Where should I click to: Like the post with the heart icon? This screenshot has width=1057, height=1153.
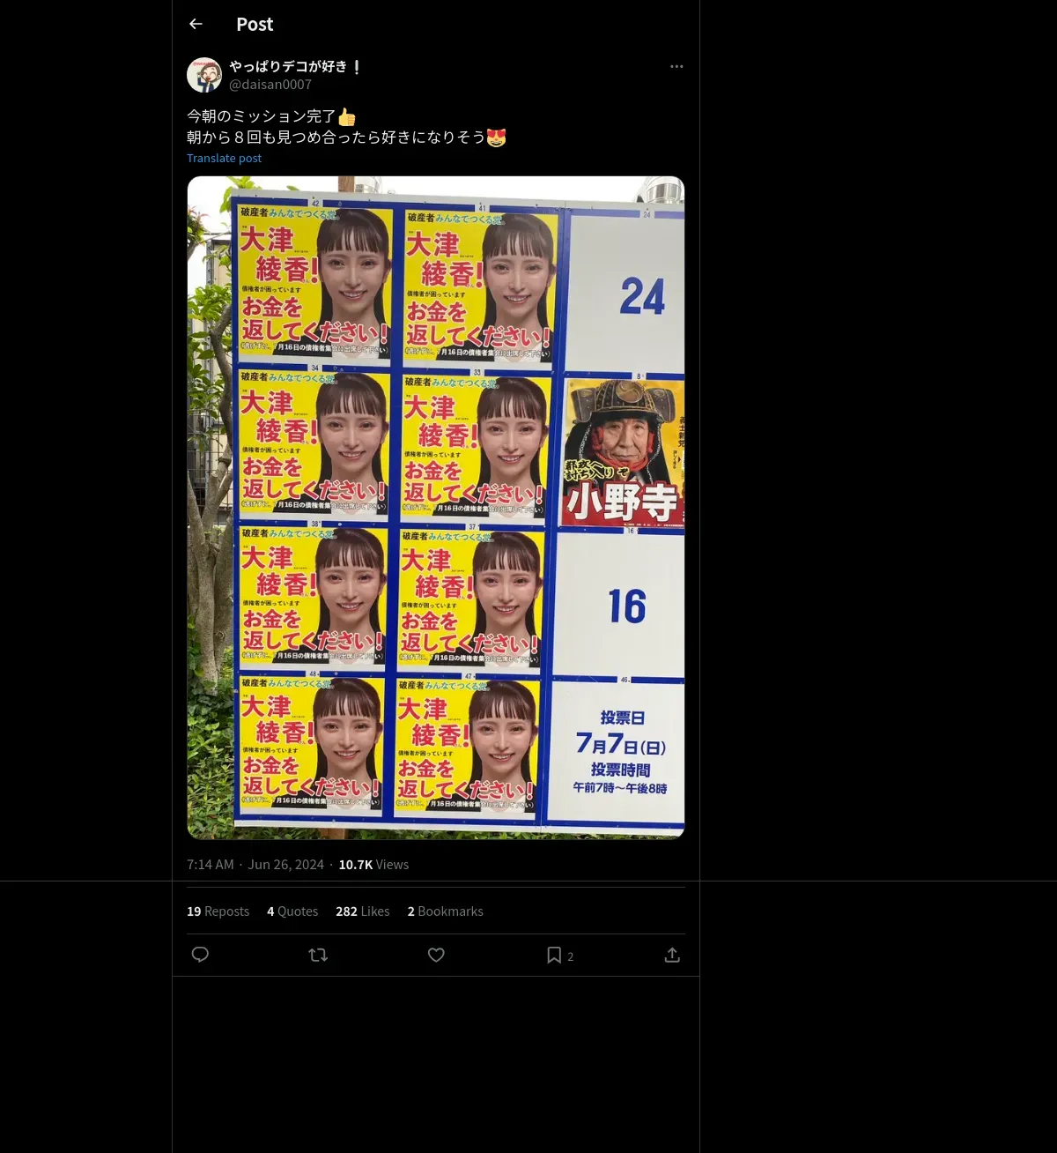point(436,955)
